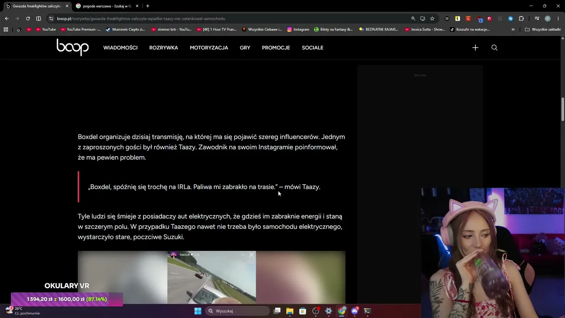Image resolution: width=565 pixels, height=318 pixels.
Task: Open the Bilety na Fantasy bookmark
Action: coord(334,30)
